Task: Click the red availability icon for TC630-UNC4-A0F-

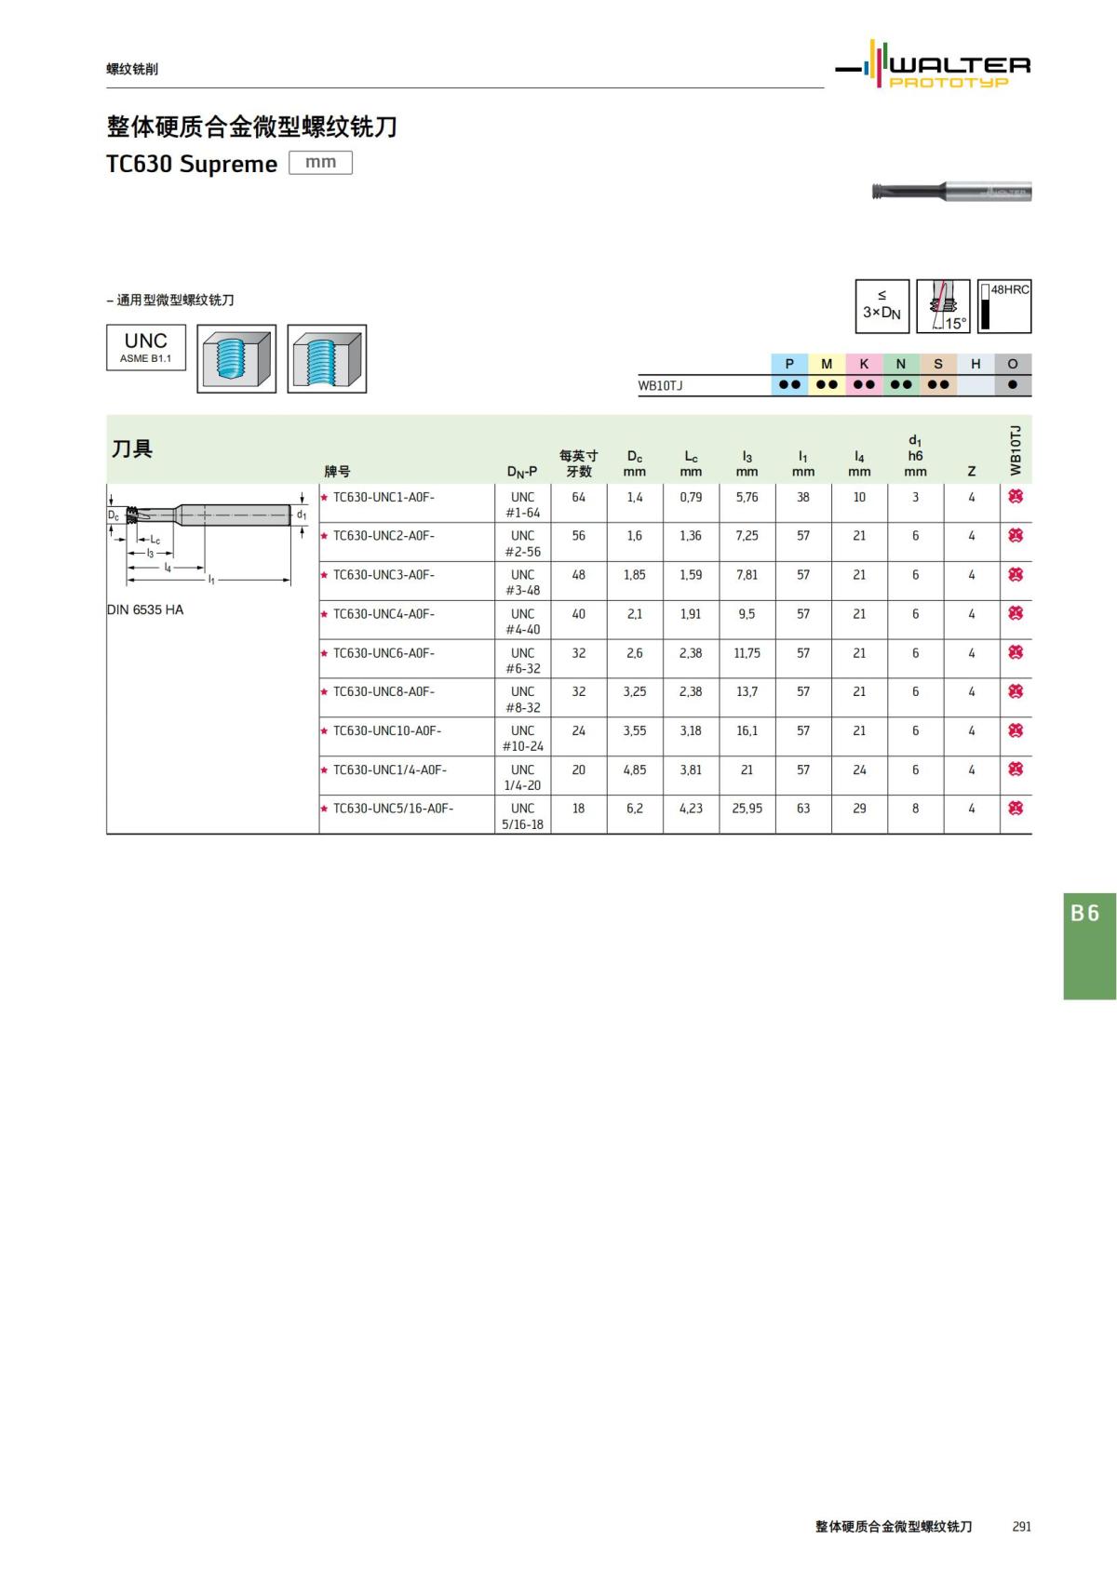Action: tap(1016, 613)
